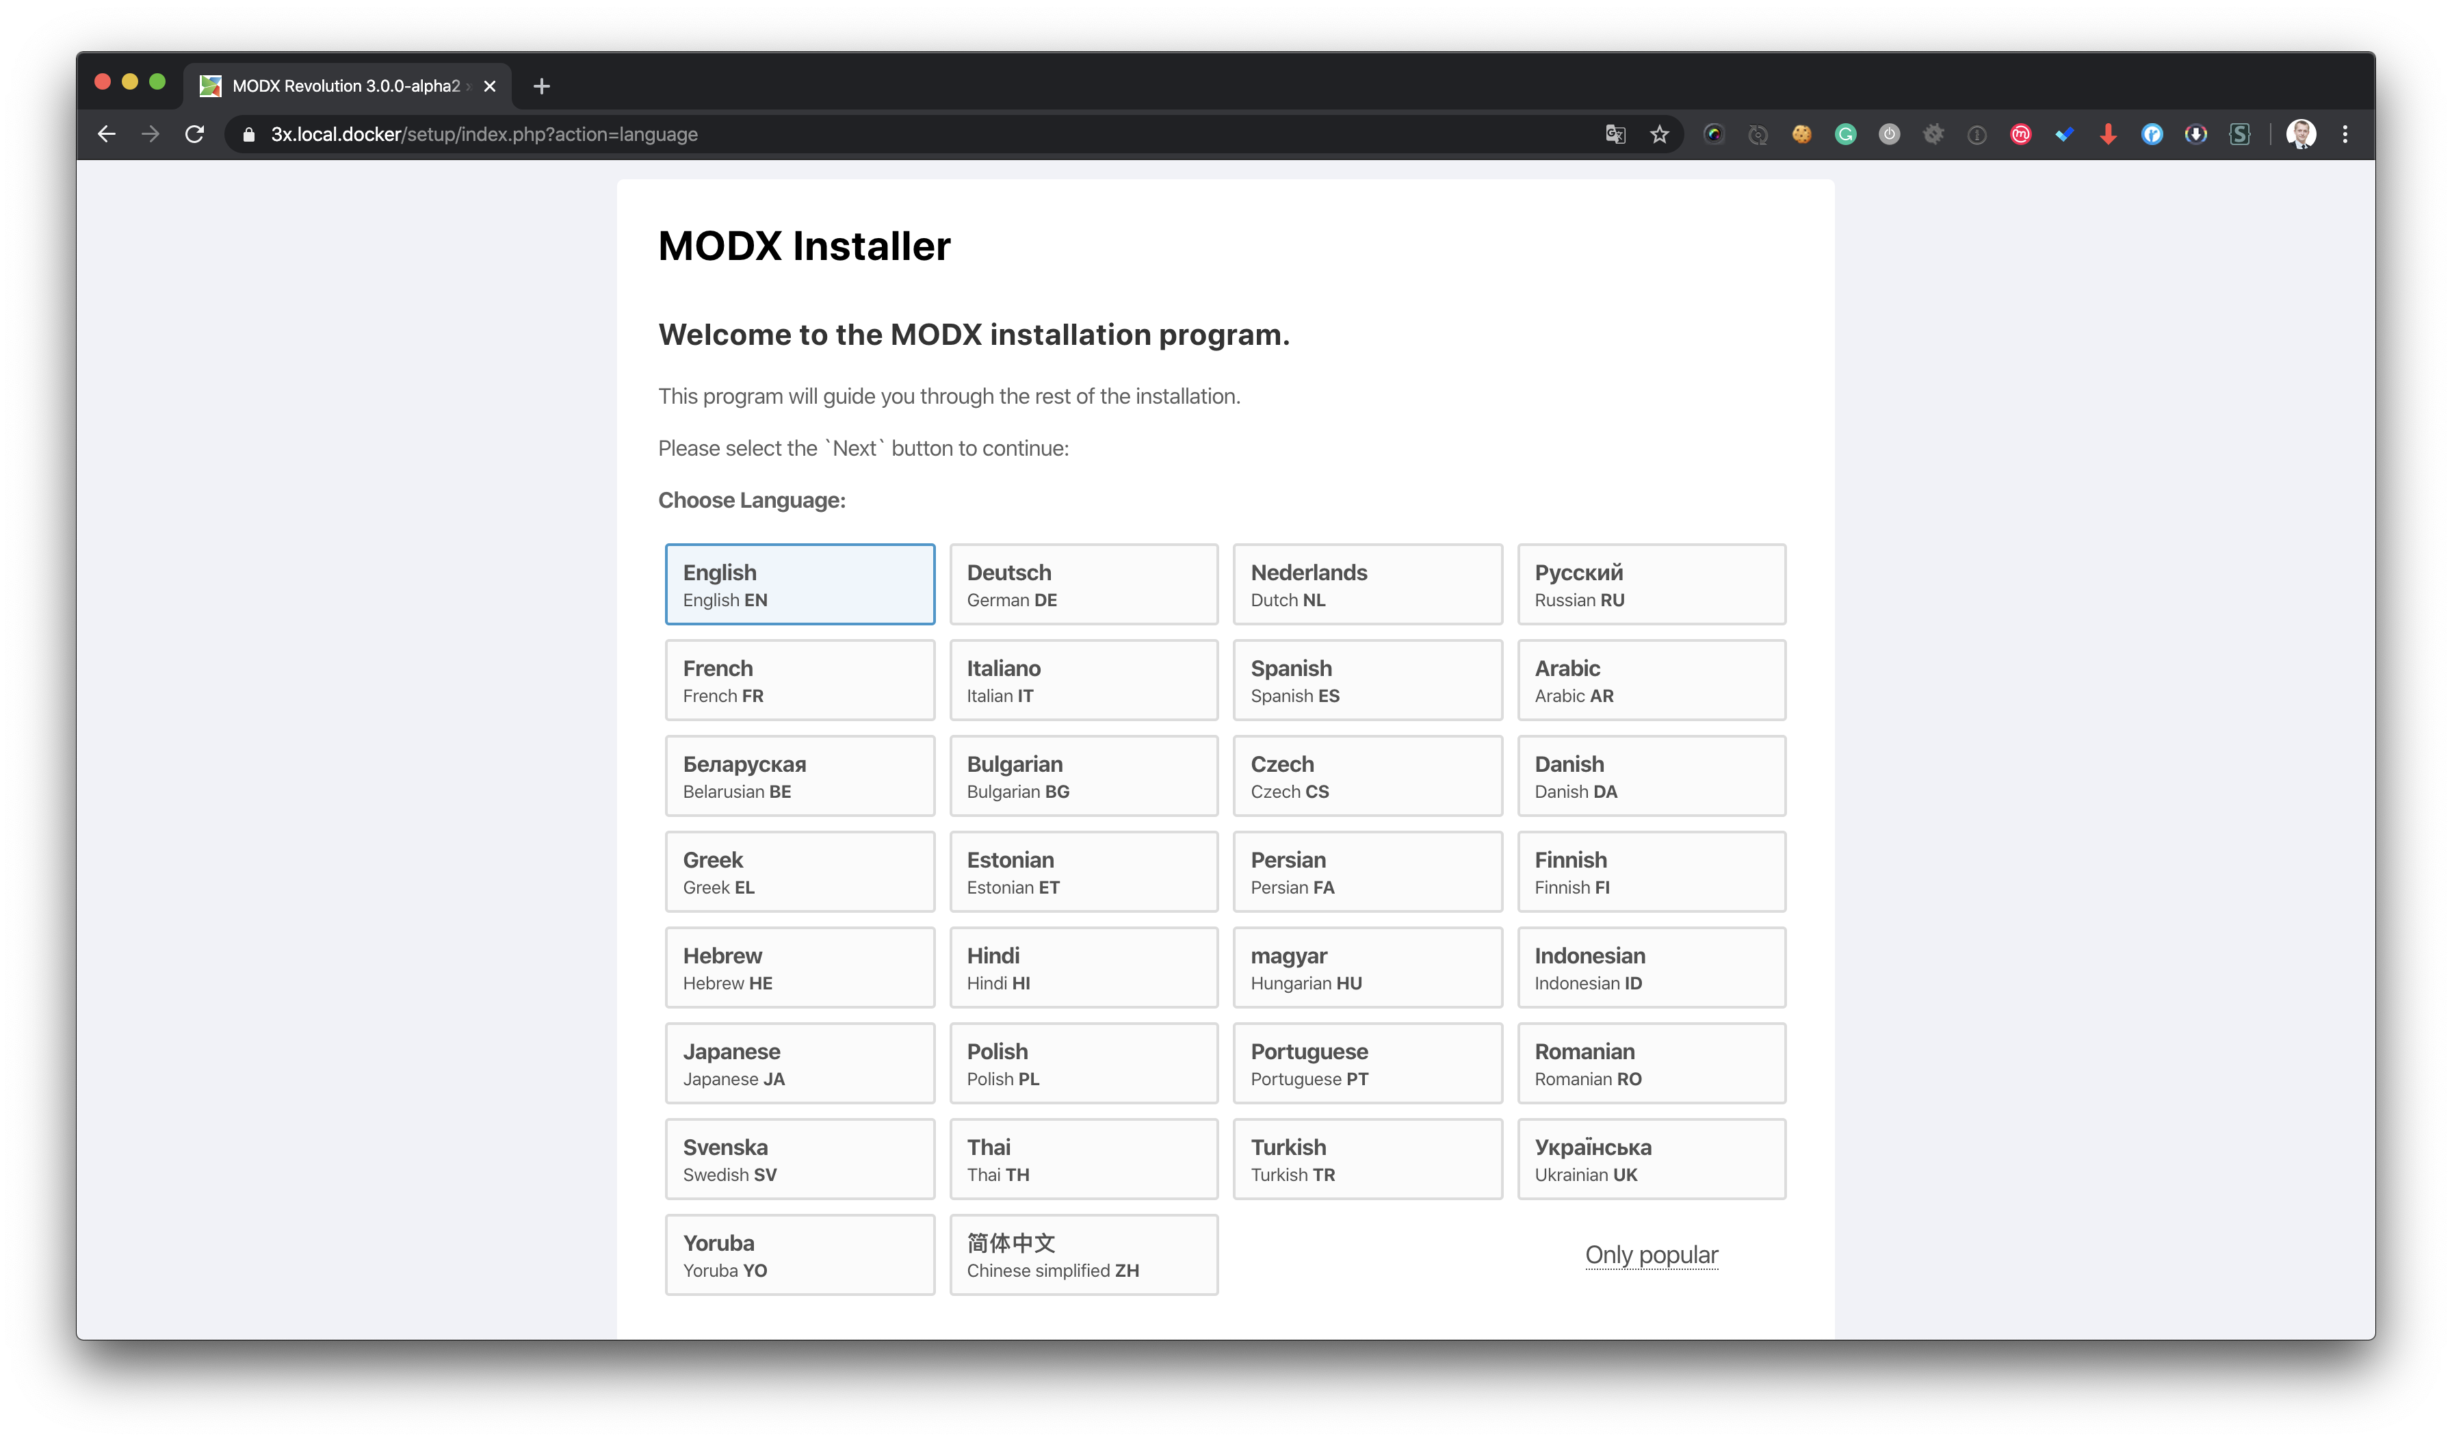Click the dark circled info extension icon
The width and height of the screenshot is (2452, 1441).
point(1977,134)
